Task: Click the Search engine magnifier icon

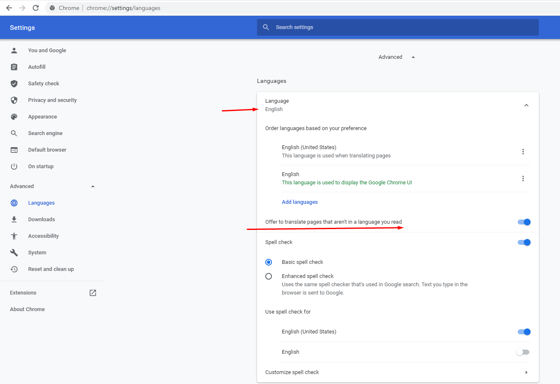Action: (x=14, y=133)
